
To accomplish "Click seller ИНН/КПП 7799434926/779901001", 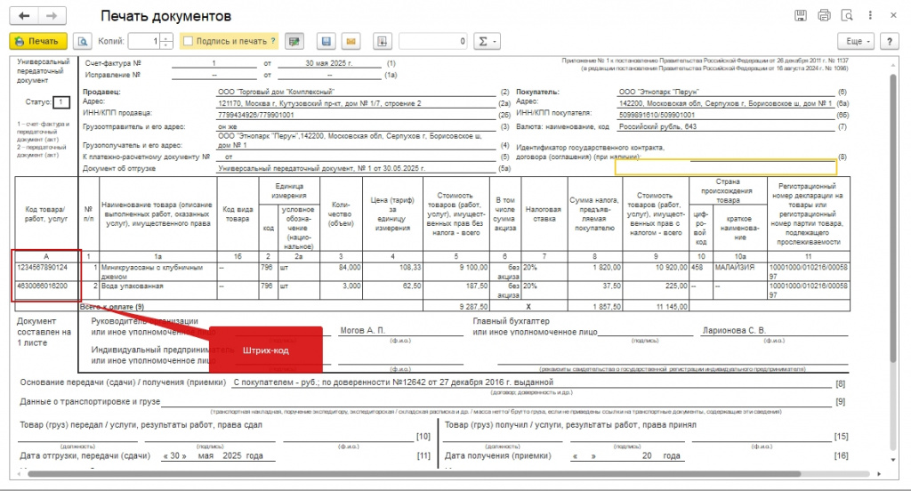I will [255, 115].
